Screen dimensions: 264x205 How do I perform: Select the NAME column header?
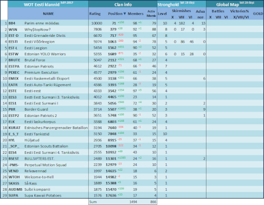click(x=49, y=14)
